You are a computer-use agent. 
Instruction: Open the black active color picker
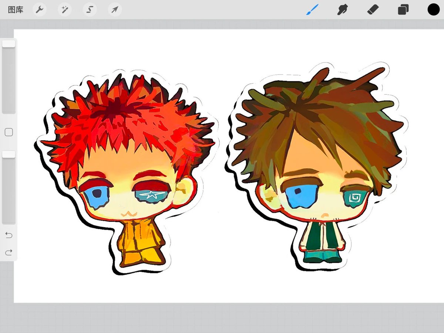(x=433, y=10)
